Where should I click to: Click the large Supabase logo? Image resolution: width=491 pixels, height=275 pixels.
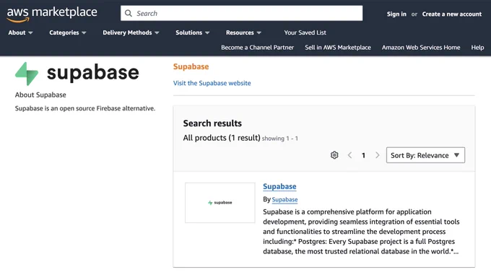point(77,73)
